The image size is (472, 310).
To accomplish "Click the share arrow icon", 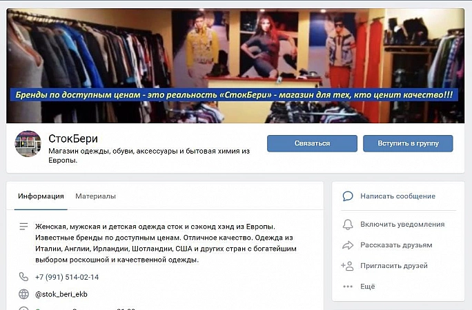I will coord(348,245).
